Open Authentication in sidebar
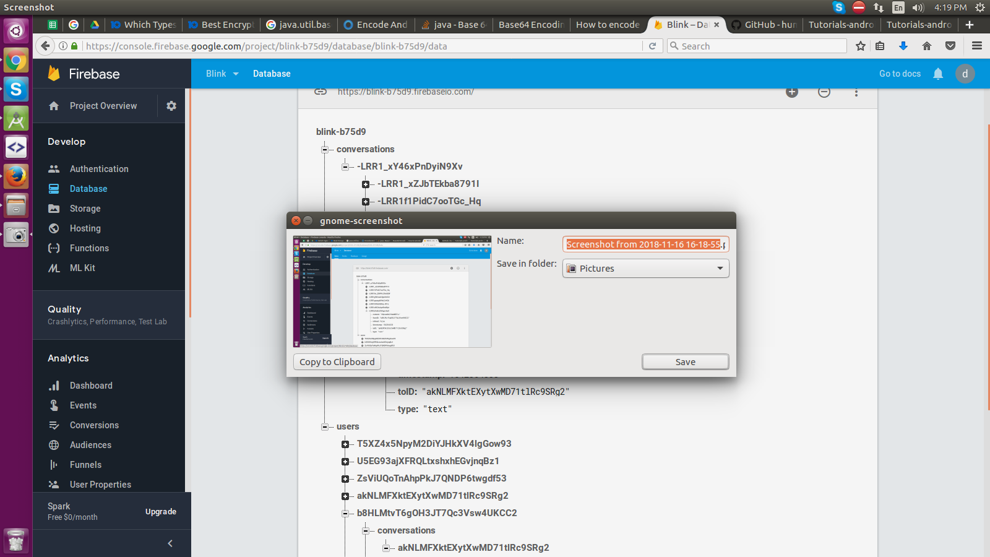990x557 pixels. (x=99, y=169)
